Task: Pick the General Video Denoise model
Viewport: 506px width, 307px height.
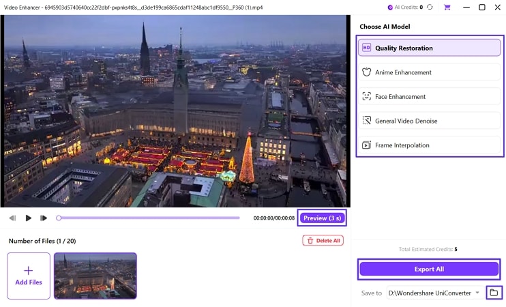Action: click(429, 121)
